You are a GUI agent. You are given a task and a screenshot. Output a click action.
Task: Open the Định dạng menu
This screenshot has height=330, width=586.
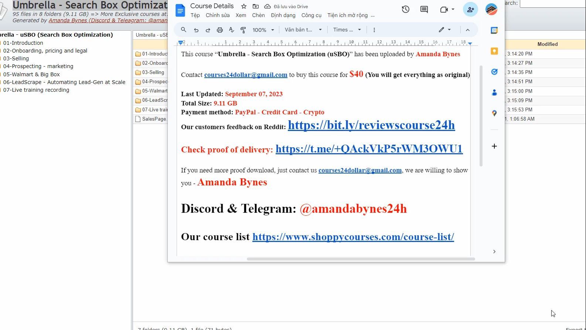[x=283, y=15]
